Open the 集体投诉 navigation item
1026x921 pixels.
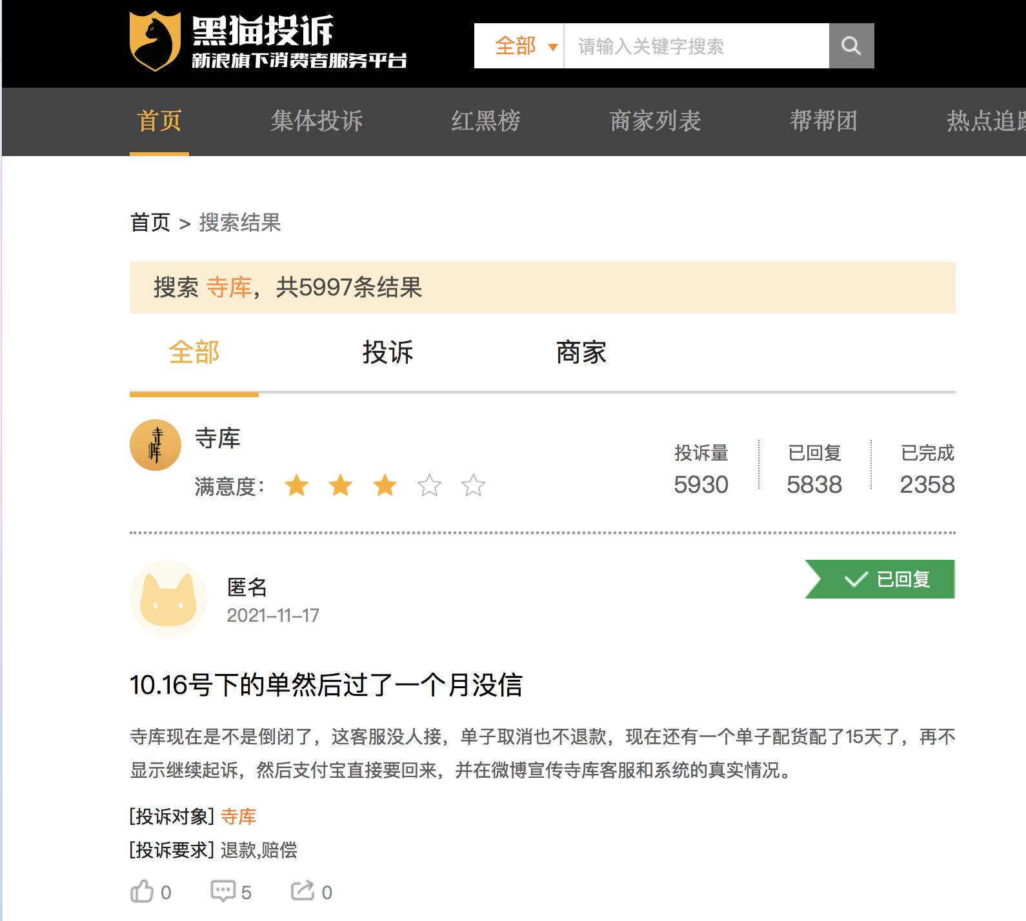pos(316,121)
